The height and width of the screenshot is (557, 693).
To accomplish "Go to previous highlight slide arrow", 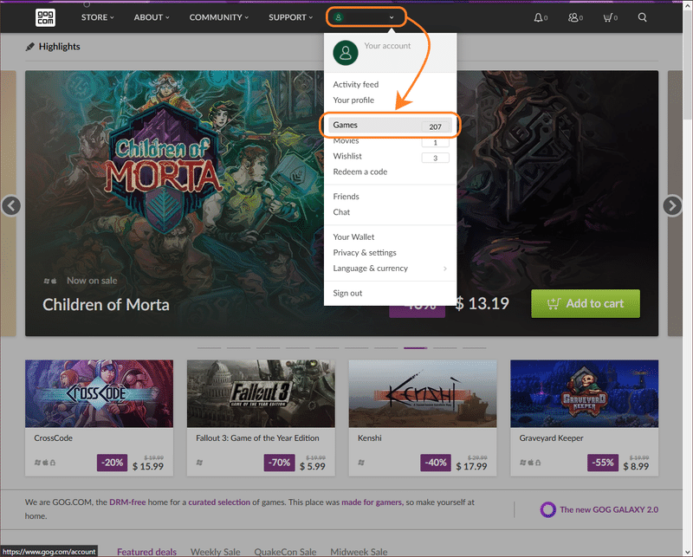I will [x=11, y=205].
